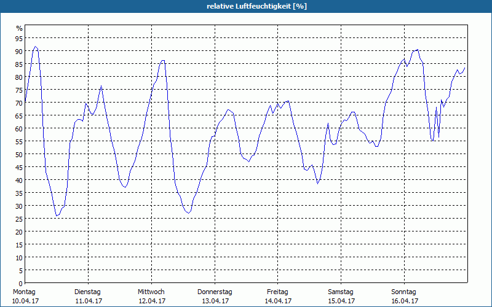Click the Saturday dip near 38%
The width and height of the screenshot is (492, 307).
317,184
